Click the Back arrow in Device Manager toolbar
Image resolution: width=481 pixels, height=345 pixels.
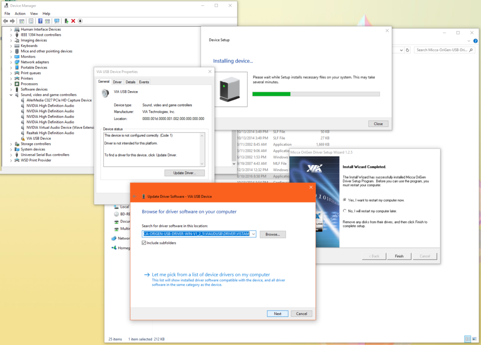tap(5, 21)
